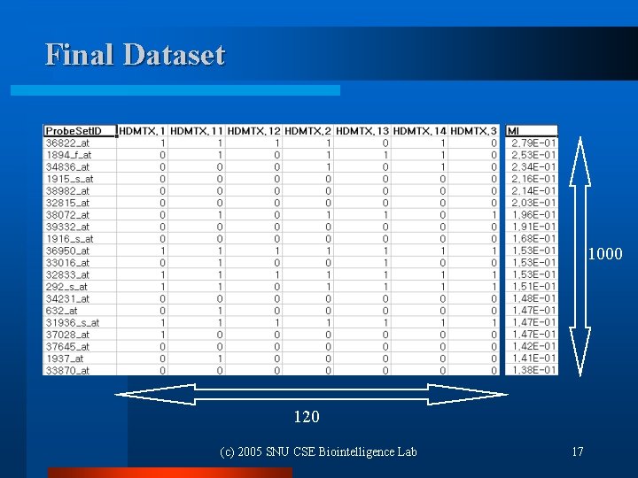This screenshot has width=638, height=478.
Task: Select the 'HDMTX,12' column header
Action: 254,131
